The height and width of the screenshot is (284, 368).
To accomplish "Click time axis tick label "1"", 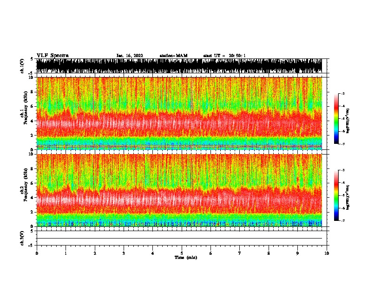I will coord(66,253).
